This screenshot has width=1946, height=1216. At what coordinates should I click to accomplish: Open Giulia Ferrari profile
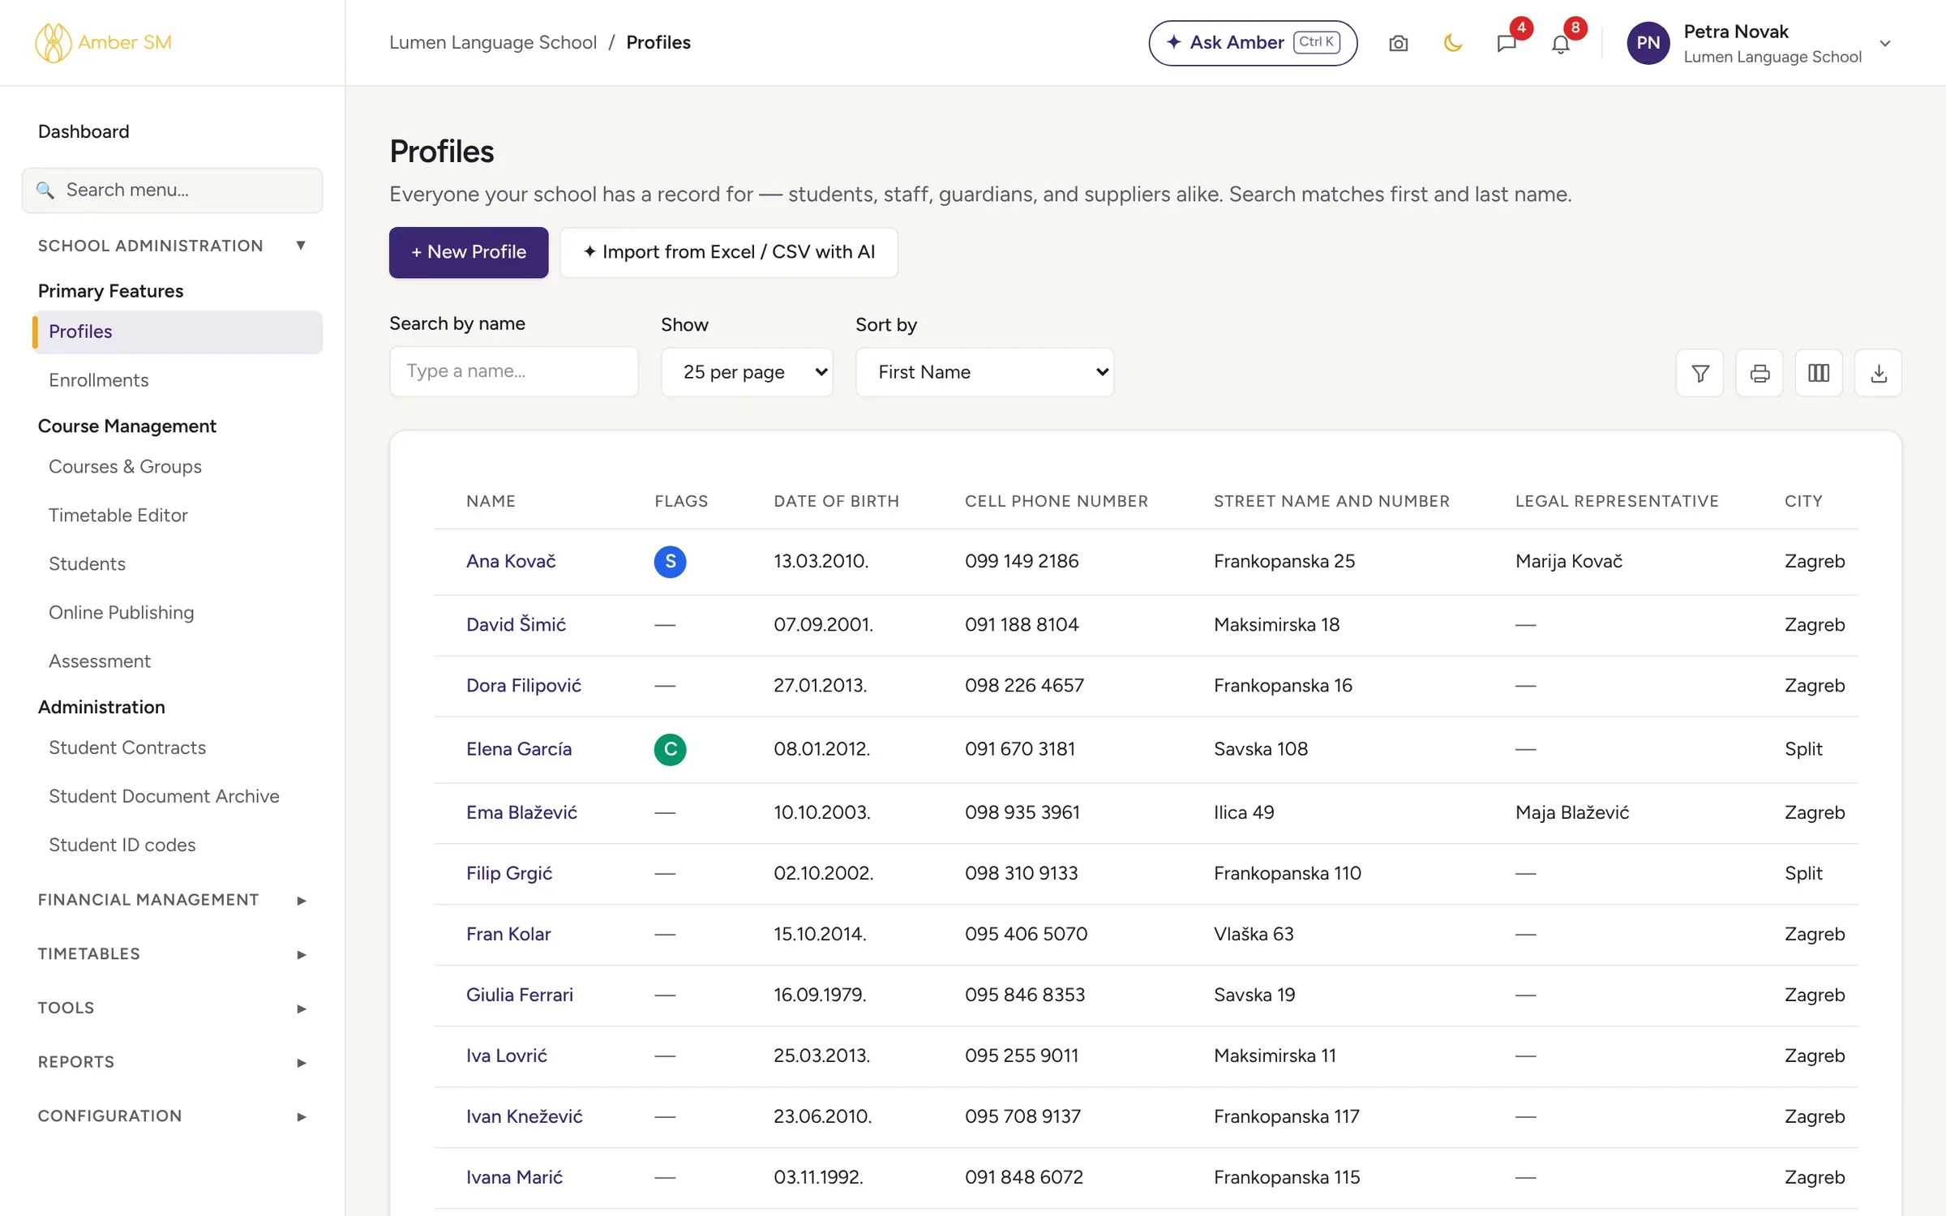pos(520,995)
